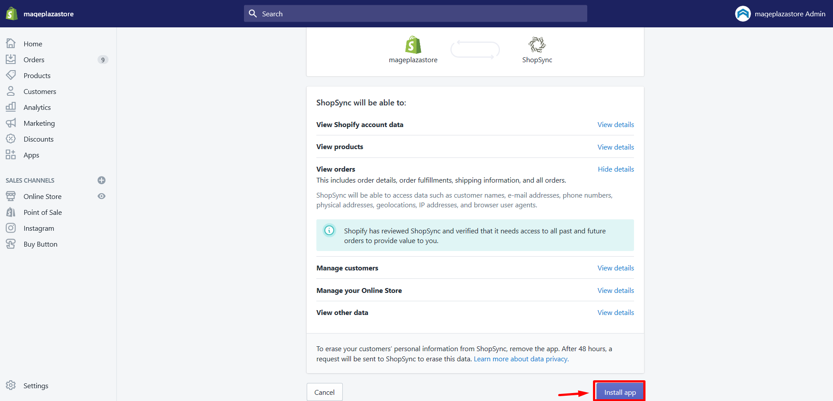The height and width of the screenshot is (401, 833).
Task: Focus the Search input field
Action: click(416, 14)
